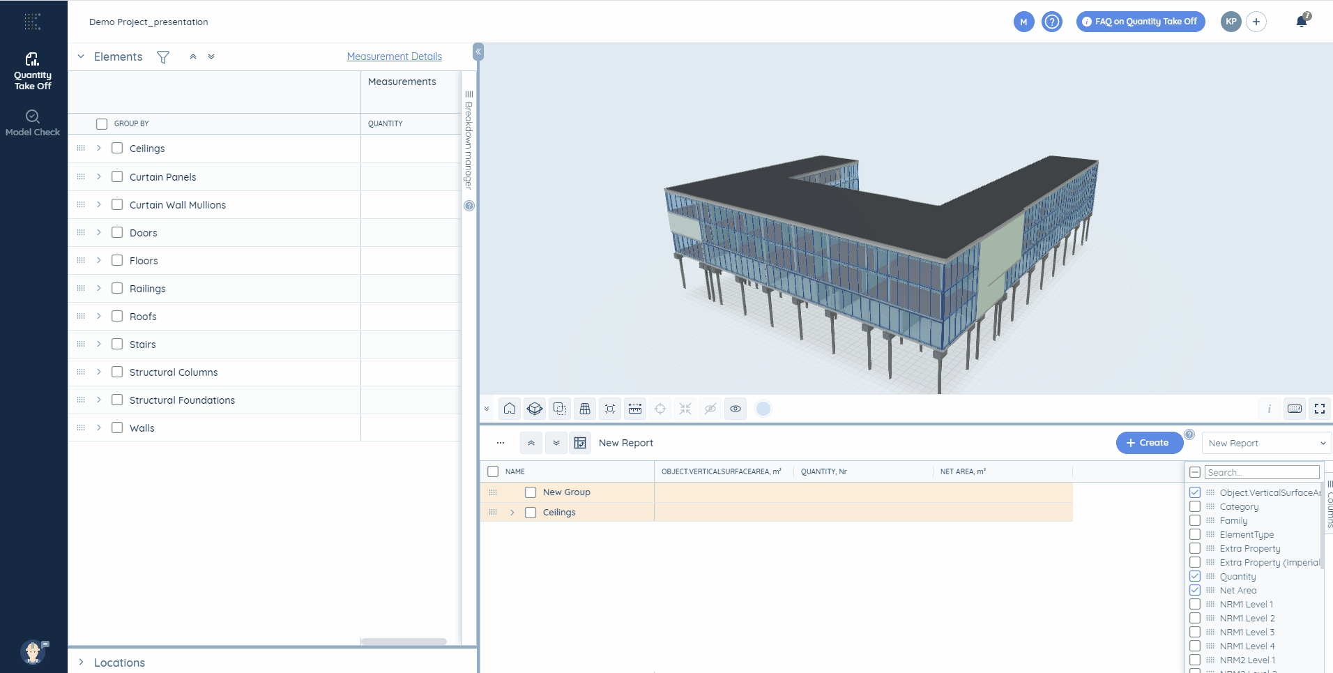Viewport: 1333px width, 673px height.
Task: Collapse all element groups with double up arrow
Action: pyautogui.click(x=193, y=56)
